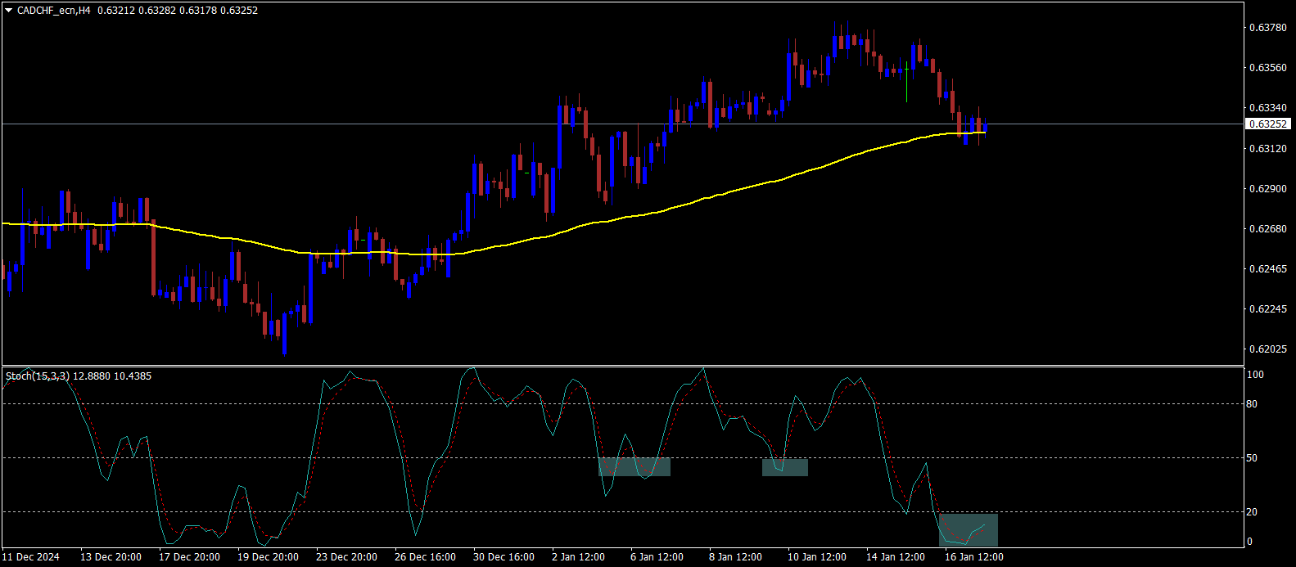This screenshot has width=1296, height=567.
Task: Click price level 0.62900 on the axis
Action: [x=1267, y=189]
